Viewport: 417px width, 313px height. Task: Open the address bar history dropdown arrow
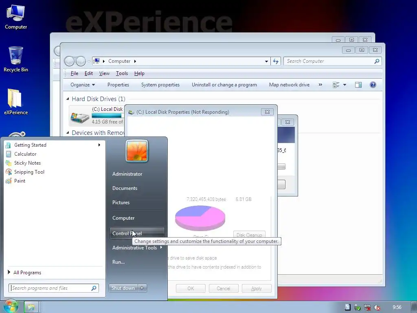click(x=266, y=61)
